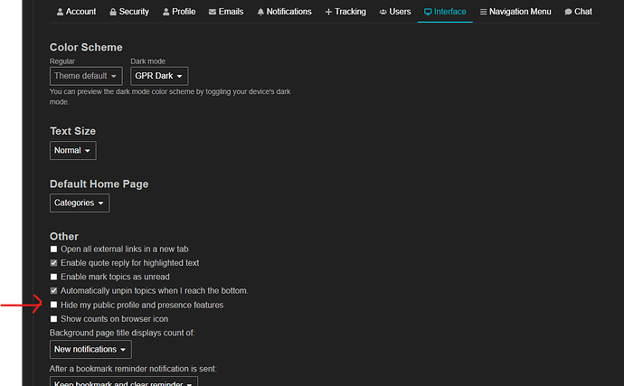Click the Users tab group icon
Image resolution: width=624 pixels, height=386 pixels.
(383, 12)
